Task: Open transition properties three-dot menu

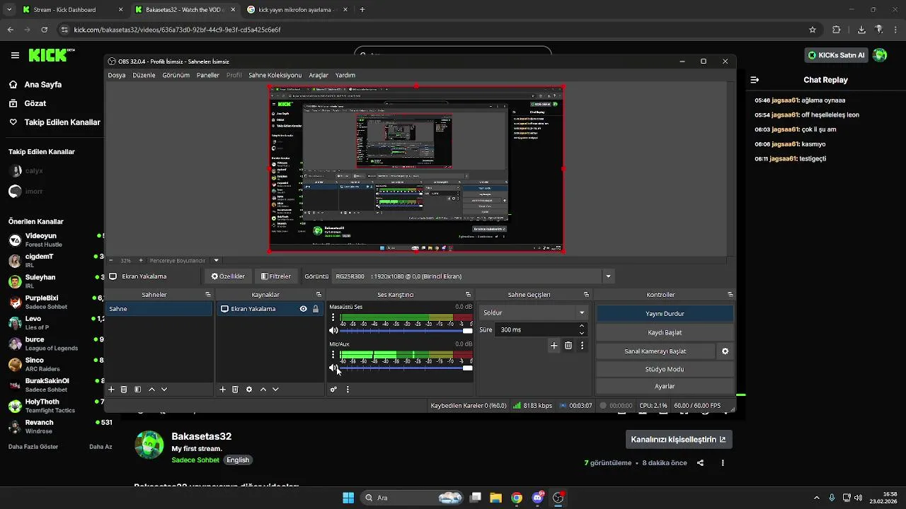Action: point(582,346)
